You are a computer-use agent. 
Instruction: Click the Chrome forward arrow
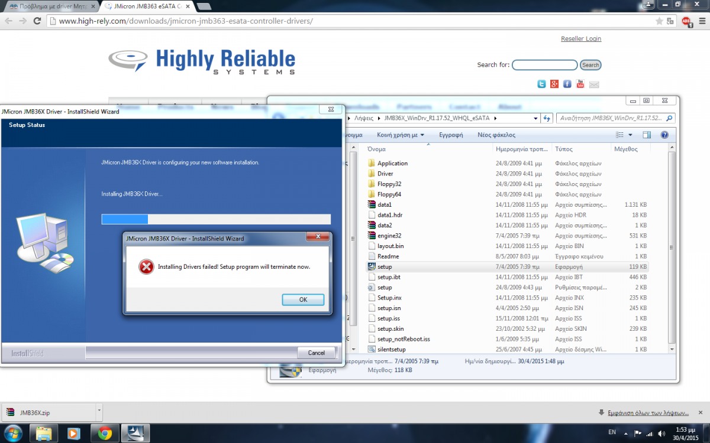click(x=22, y=21)
